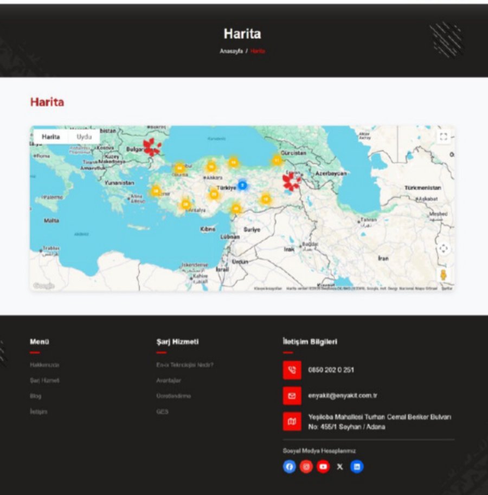Viewport: 488px width, 495px height.
Task: Click the Suriye label on the map
Action: pyautogui.click(x=252, y=229)
